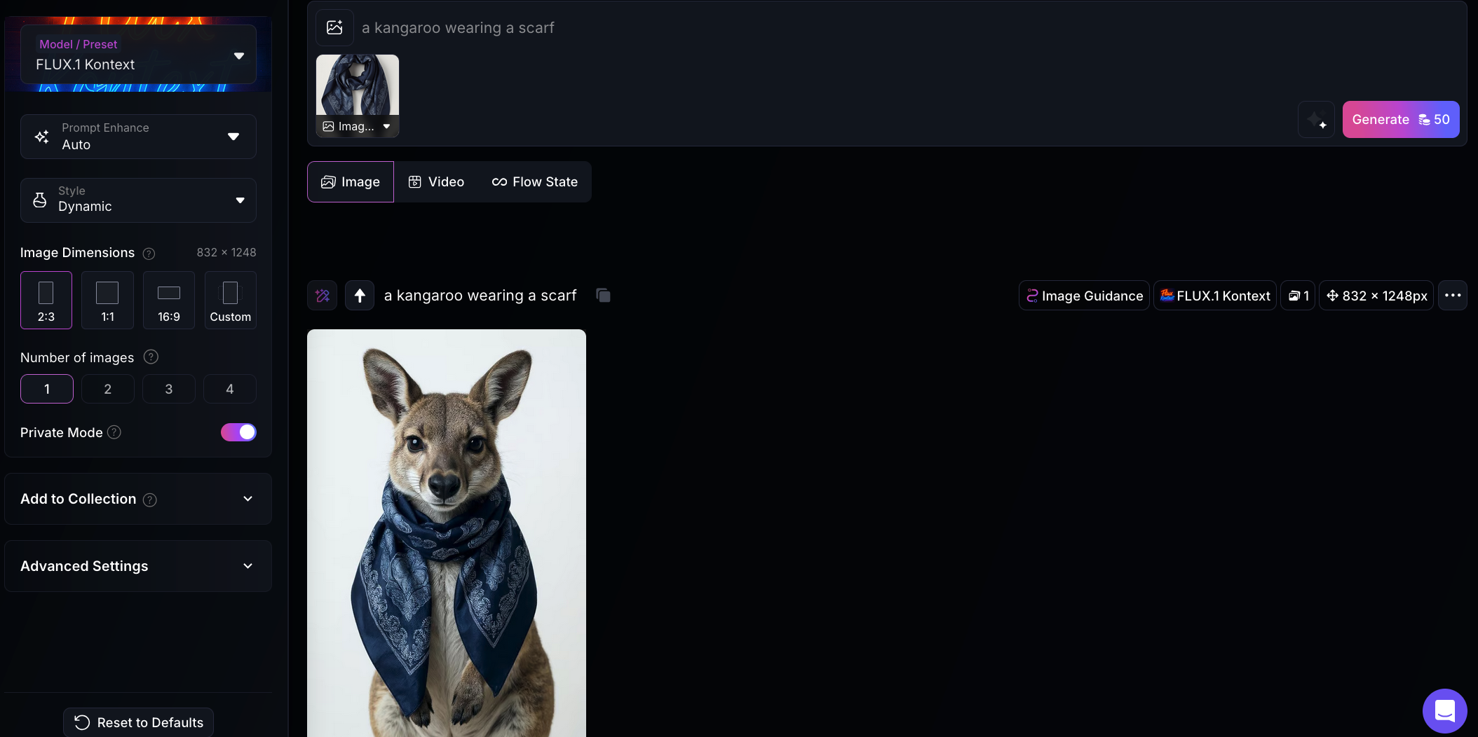Expand the Add to Collection section
Viewport: 1478px width, 737px height.
tap(138, 499)
